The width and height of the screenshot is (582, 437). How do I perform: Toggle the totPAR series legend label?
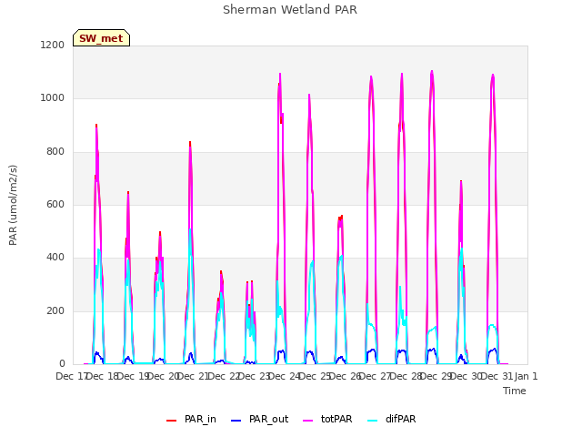[x=336, y=419]
